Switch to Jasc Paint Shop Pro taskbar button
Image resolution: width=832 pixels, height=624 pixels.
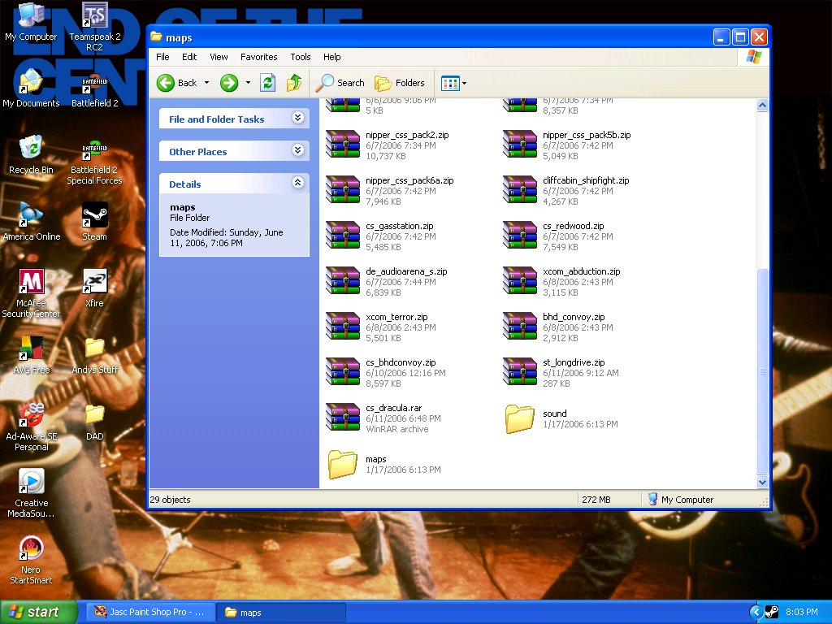[152, 612]
